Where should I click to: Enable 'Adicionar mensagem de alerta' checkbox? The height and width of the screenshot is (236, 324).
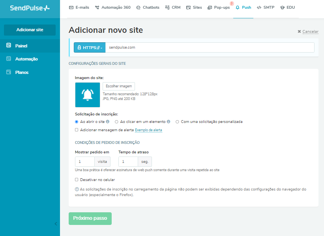[77, 130]
